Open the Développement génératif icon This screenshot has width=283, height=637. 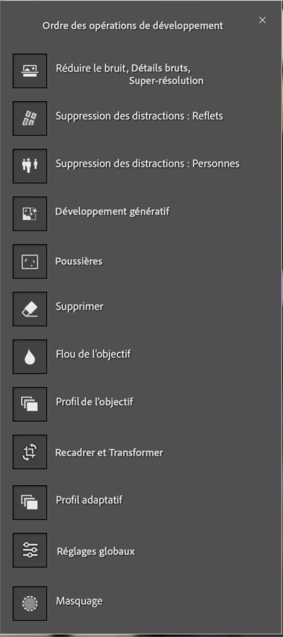30,214
